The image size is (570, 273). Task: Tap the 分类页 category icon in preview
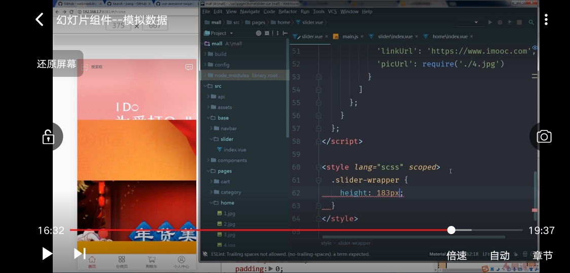122,262
